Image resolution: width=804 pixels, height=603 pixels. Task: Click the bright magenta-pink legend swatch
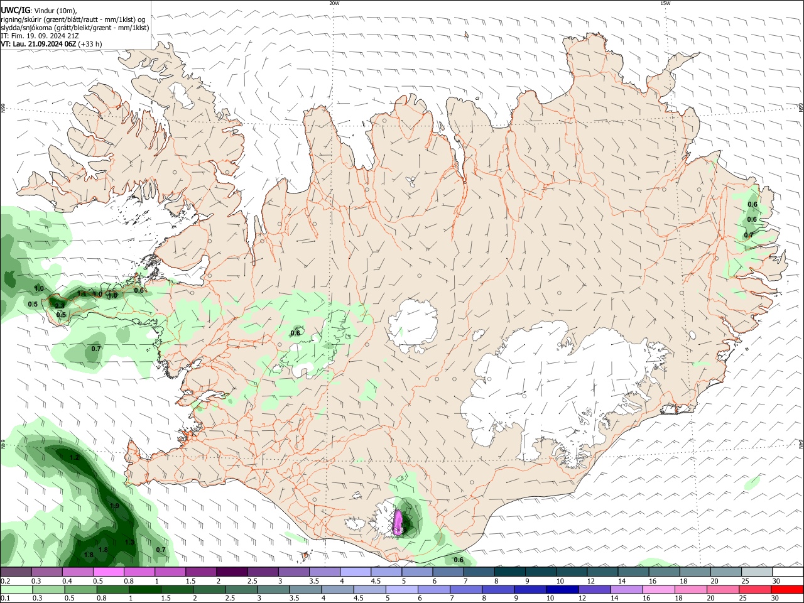(x=108, y=572)
